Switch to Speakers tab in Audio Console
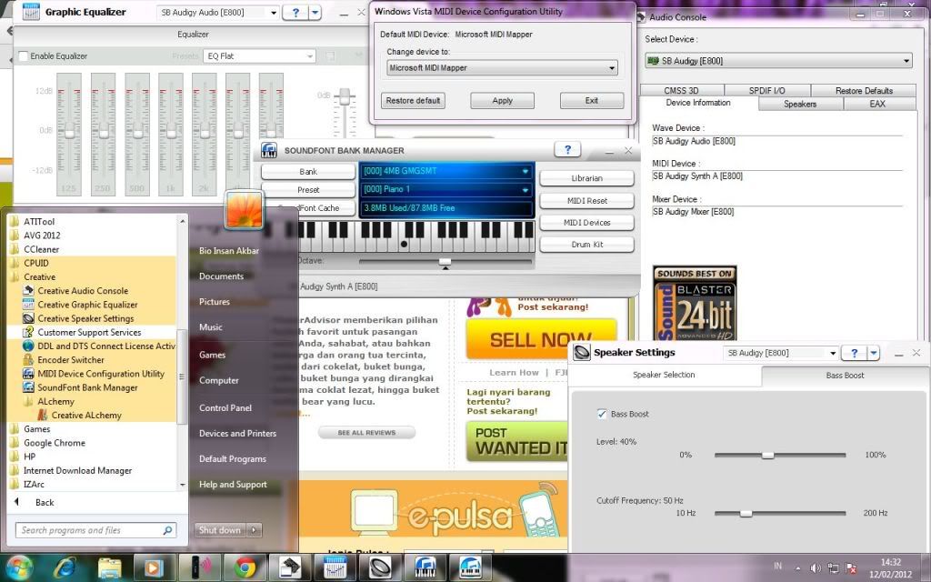Viewport: 931px width, 582px height. tap(800, 104)
